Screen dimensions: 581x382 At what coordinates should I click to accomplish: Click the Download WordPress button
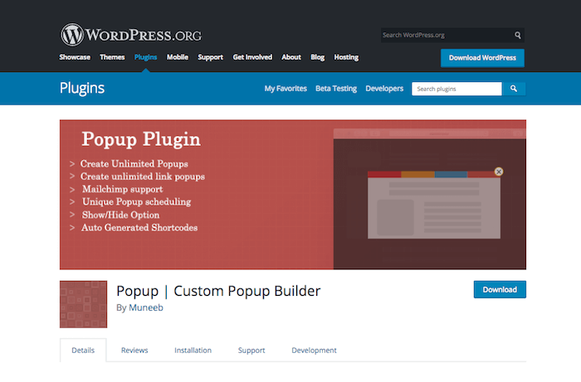482,58
